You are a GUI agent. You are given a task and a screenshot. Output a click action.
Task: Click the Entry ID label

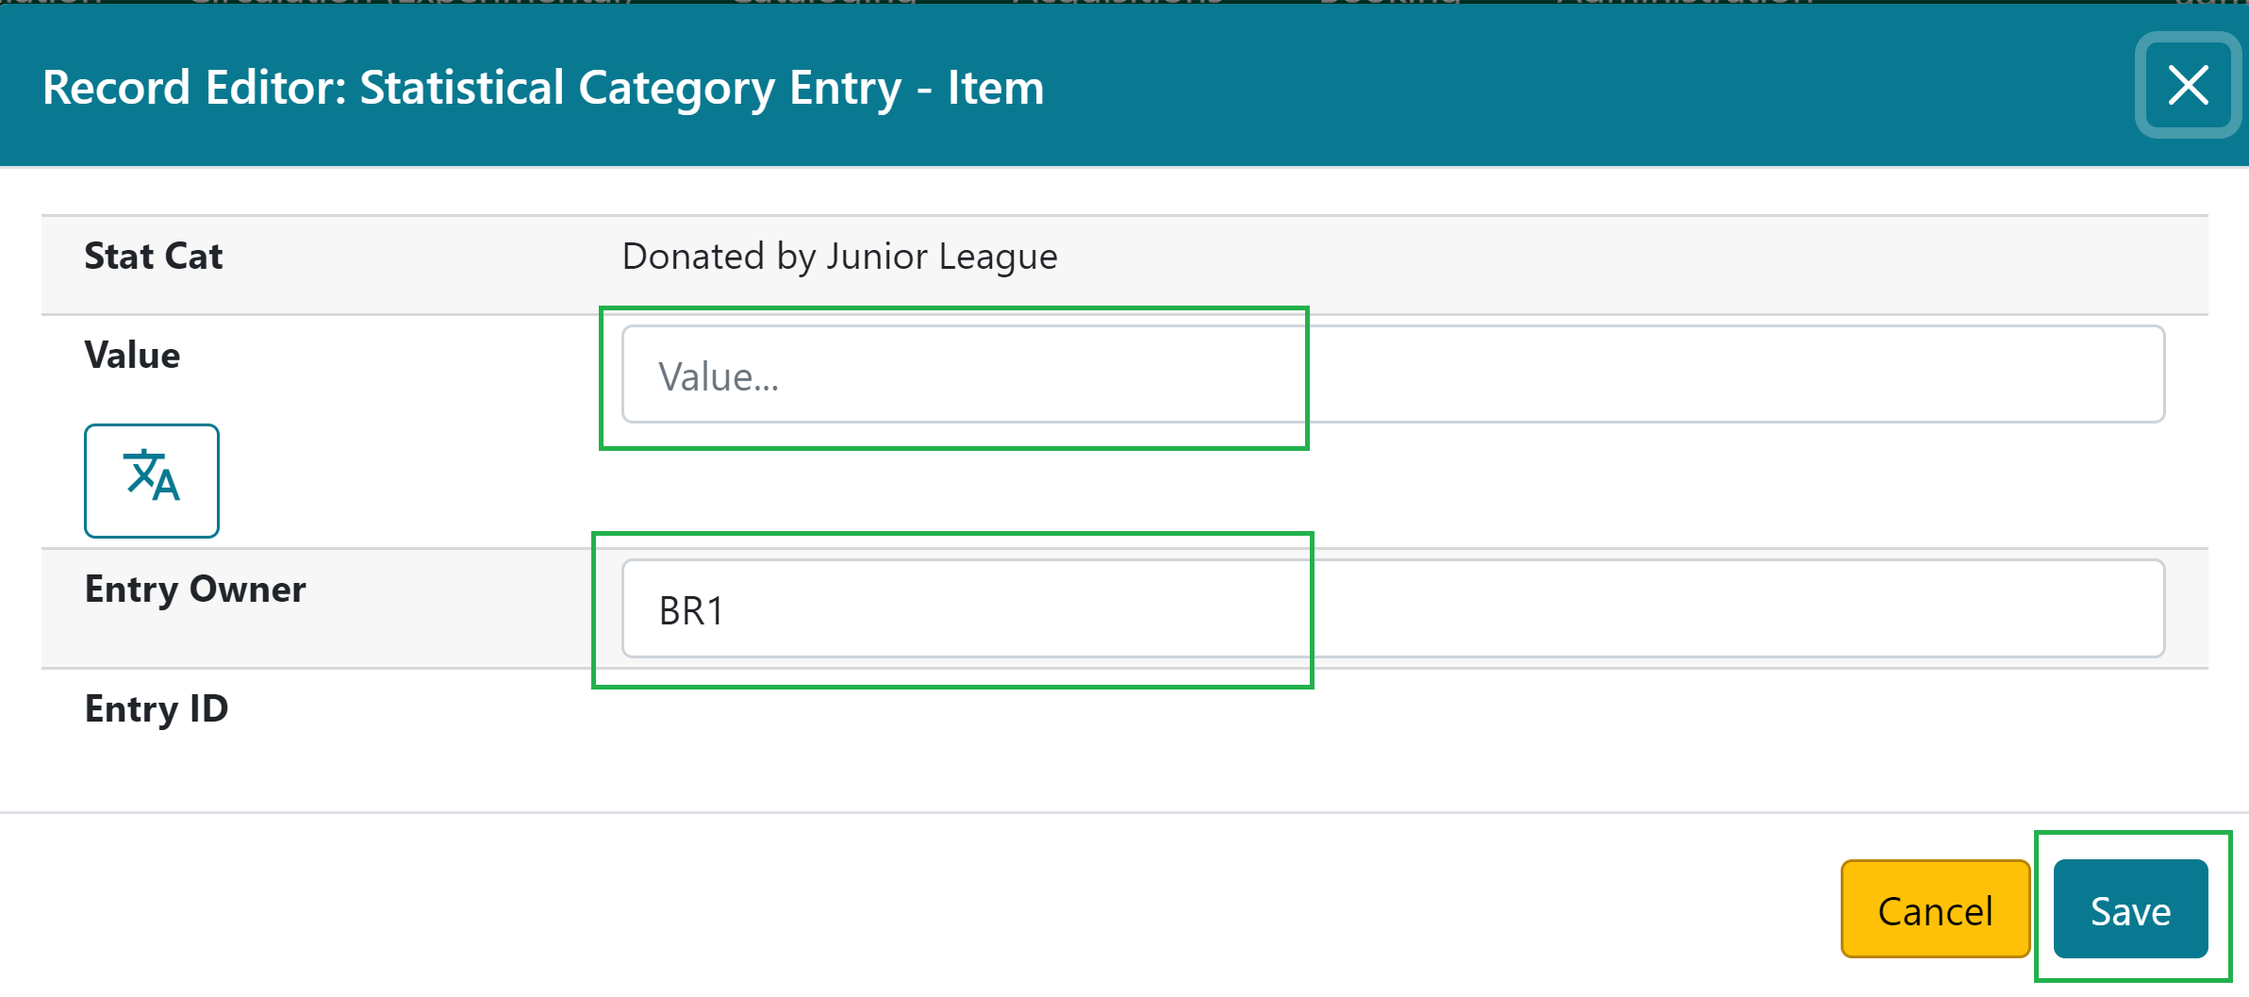(157, 709)
